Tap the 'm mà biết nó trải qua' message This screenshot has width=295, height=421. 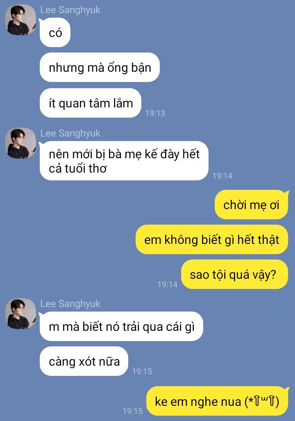121,326
